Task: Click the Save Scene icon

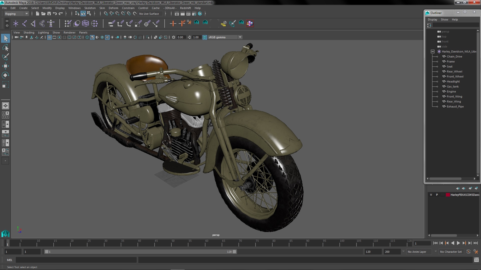Action: coord(49,14)
